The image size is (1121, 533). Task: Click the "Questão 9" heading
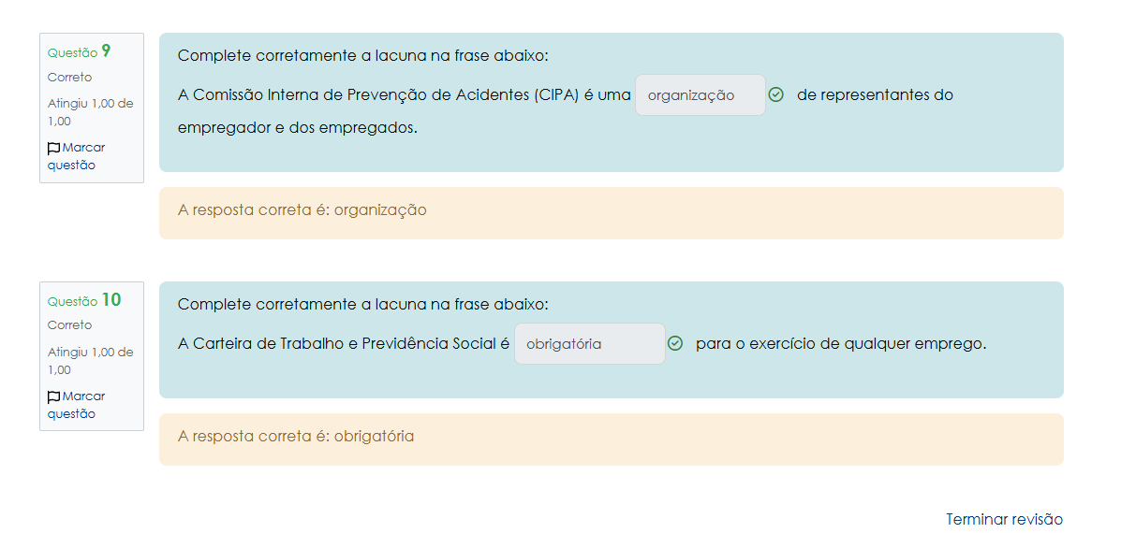coord(79,52)
